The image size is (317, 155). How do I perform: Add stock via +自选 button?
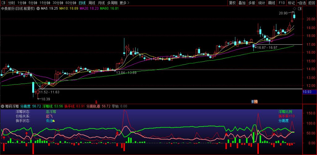pyautogui.click(x=301, y=3)
